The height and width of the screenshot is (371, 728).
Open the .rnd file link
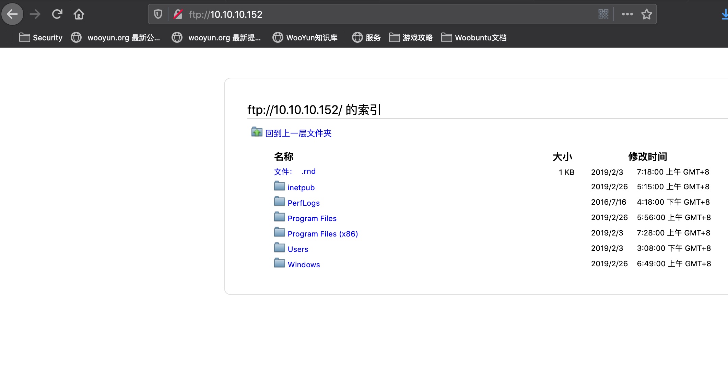click(308, 171)
